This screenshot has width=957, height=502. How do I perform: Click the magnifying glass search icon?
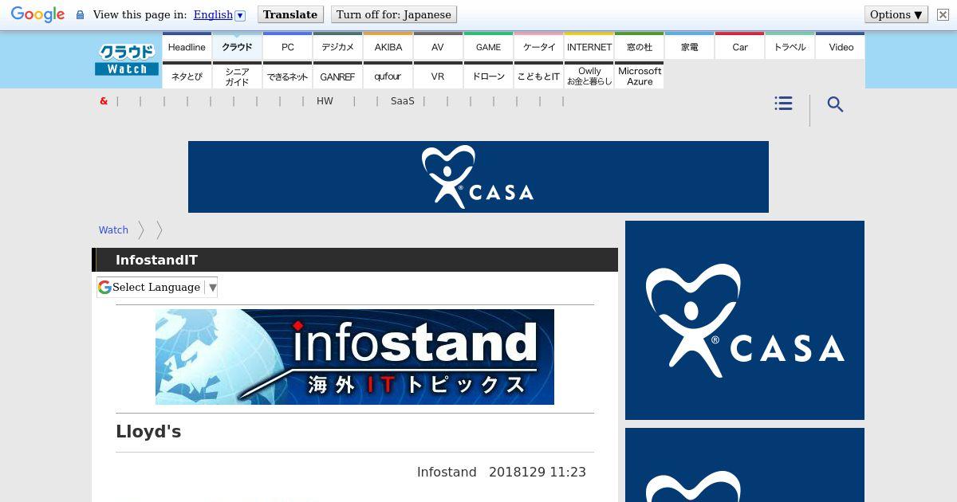coord(835,104)
